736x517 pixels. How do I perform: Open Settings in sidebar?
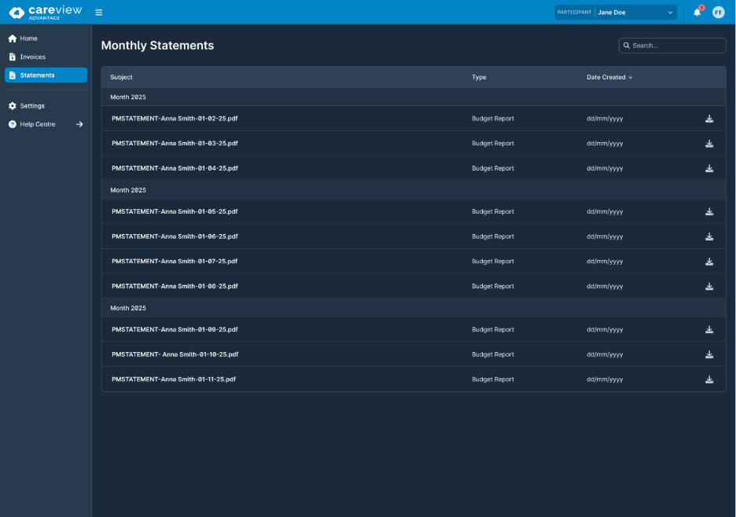coord(32,106)
